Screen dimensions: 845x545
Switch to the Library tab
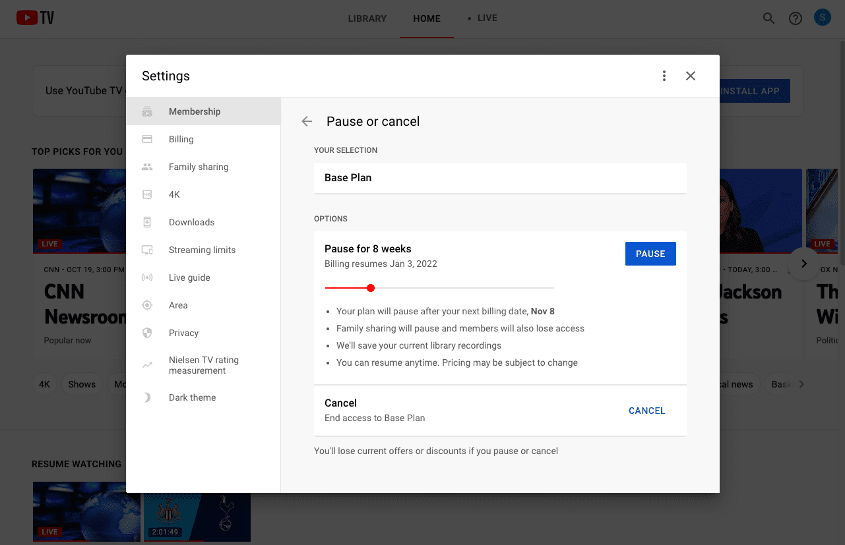(367, 18)
